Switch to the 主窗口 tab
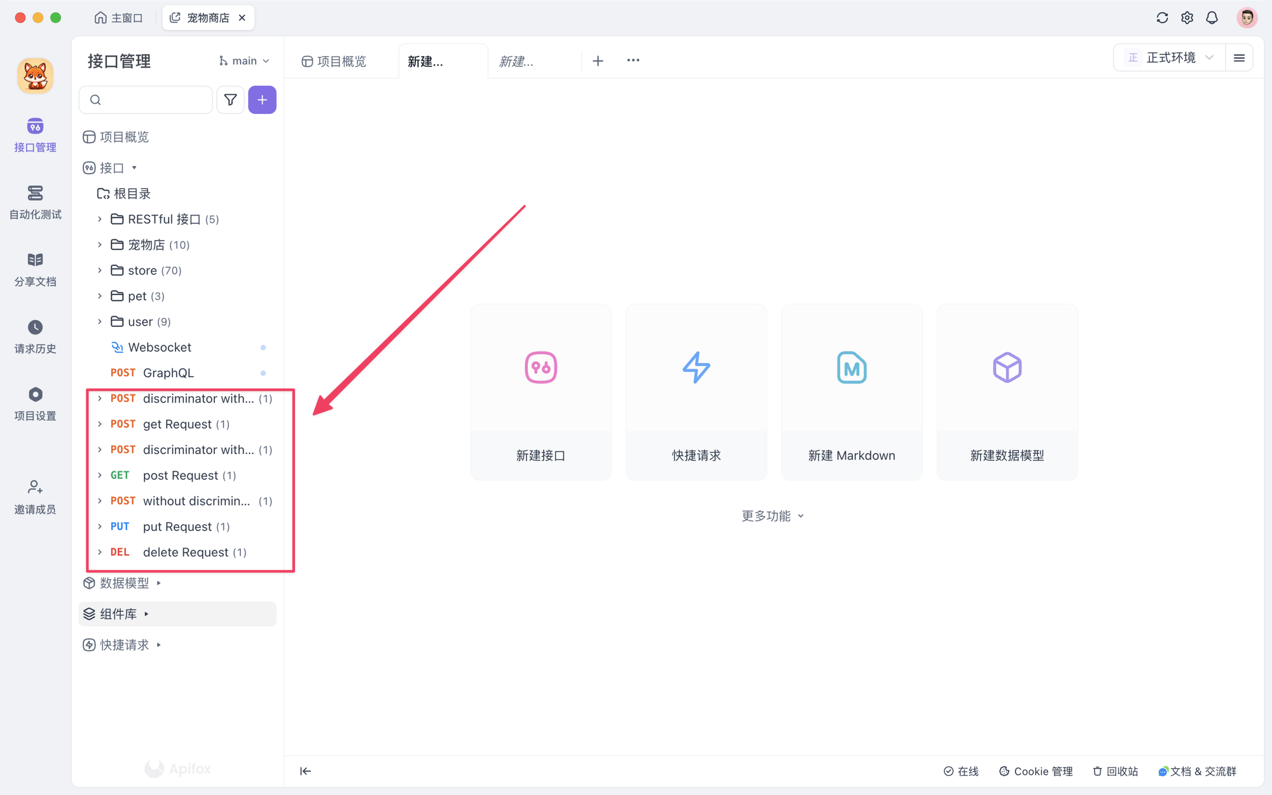The image size is (1272, 795). click(x=119, y=18)
